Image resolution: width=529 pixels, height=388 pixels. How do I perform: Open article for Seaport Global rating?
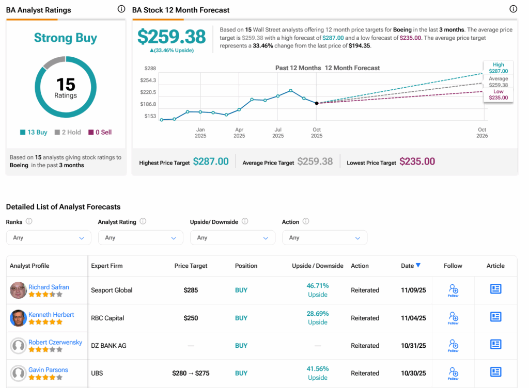click(495, 289)
